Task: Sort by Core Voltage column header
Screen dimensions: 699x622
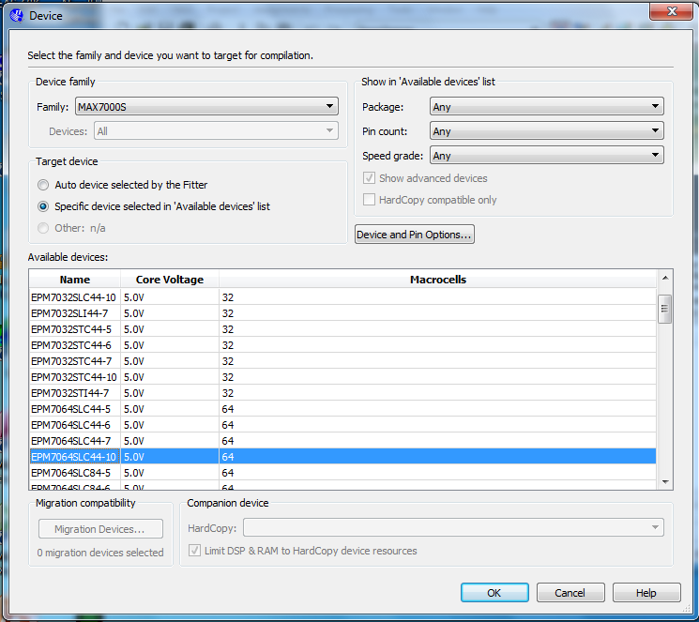Action: coord(170,280)
